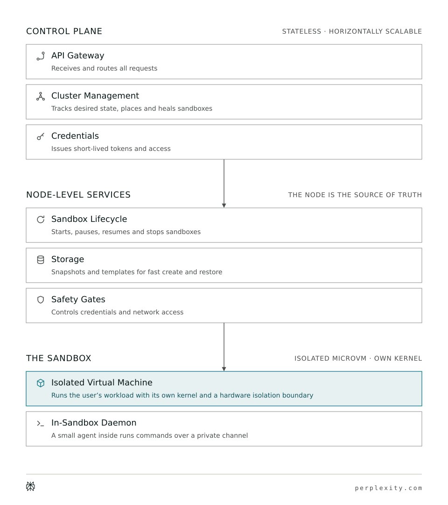Click the Credentials key icon
Image resolution: width=448 pixels, height=505 pixels.
(41, 136)
